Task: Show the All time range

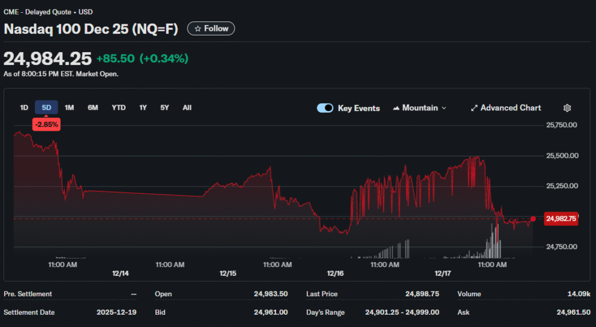Action: coord(187,107)
